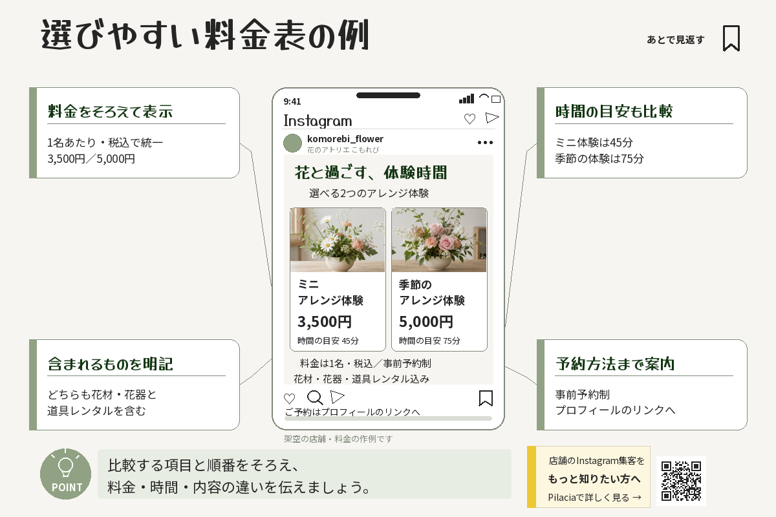Save the post with the bookmark icon
Image resolution: width=776 pixels, height=517 pixels.
[486, 398]
